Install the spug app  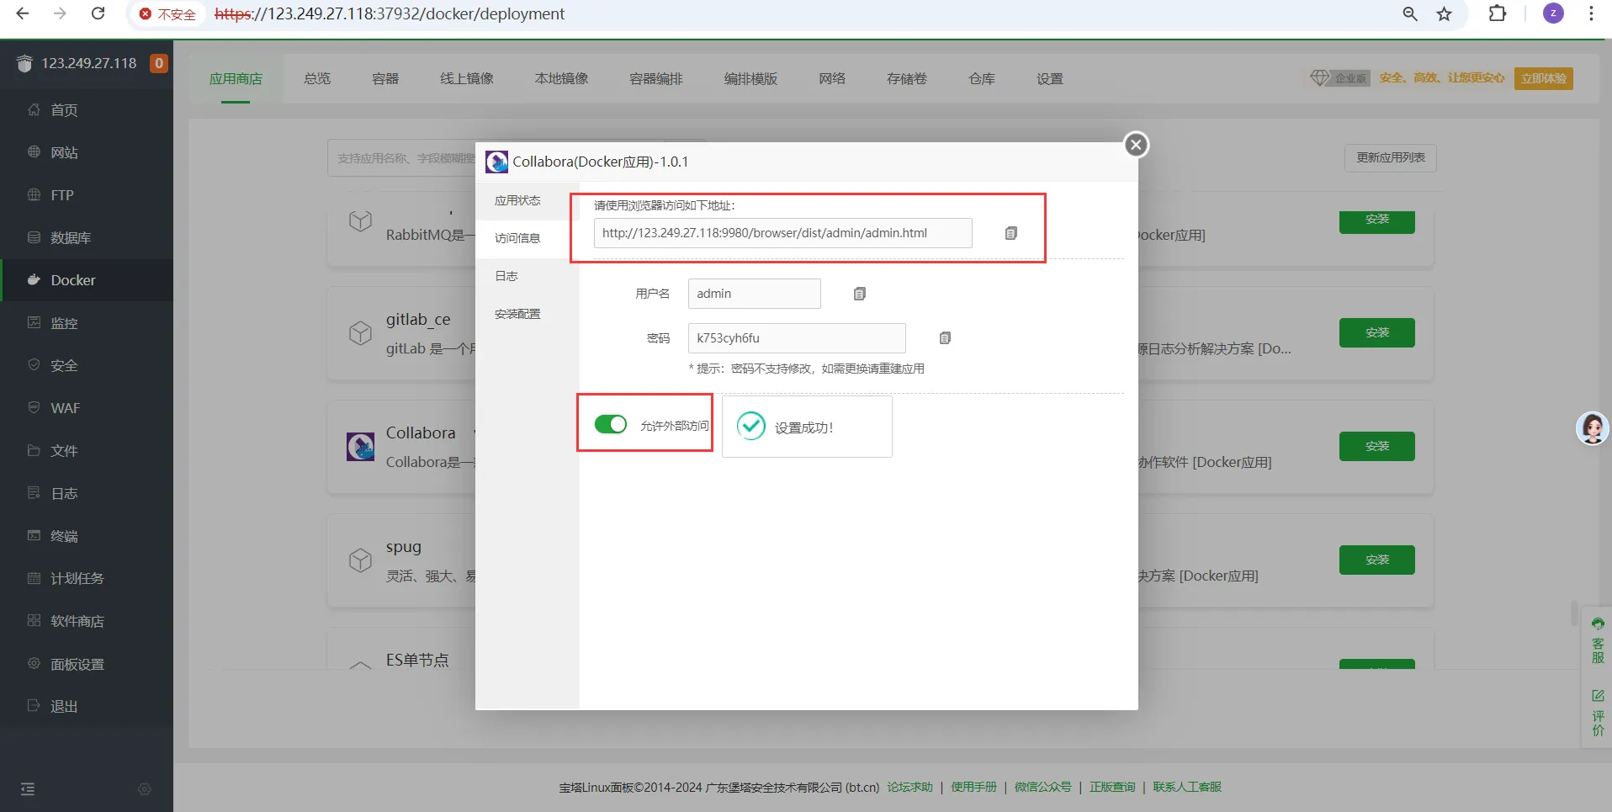1377,560
